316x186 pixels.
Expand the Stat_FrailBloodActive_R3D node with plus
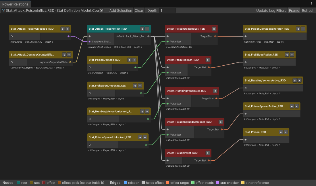[x=292, y=55]
